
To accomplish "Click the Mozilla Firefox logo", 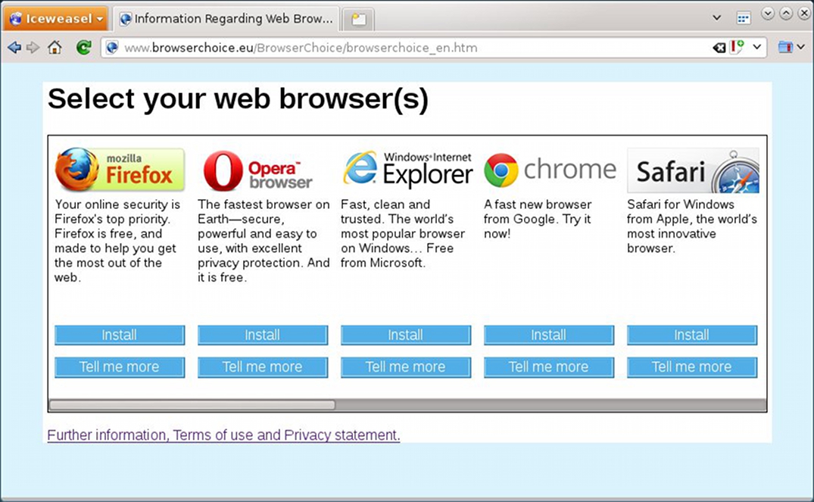I will 120,170.
